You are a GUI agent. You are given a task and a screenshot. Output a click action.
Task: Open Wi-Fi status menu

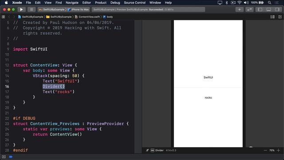coord(240,3)
